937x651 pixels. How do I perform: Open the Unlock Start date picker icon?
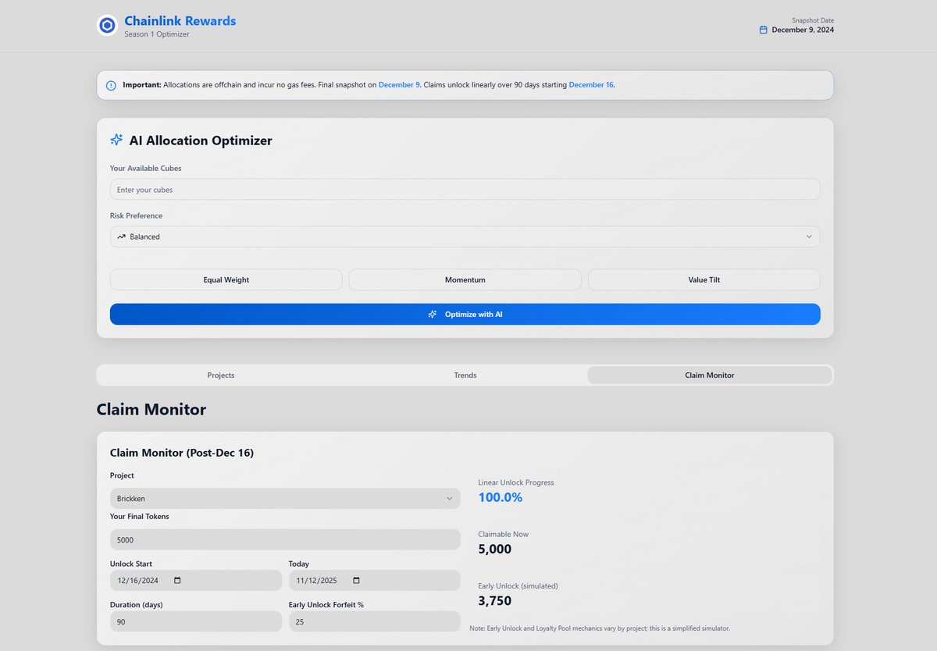coord(177,581)
